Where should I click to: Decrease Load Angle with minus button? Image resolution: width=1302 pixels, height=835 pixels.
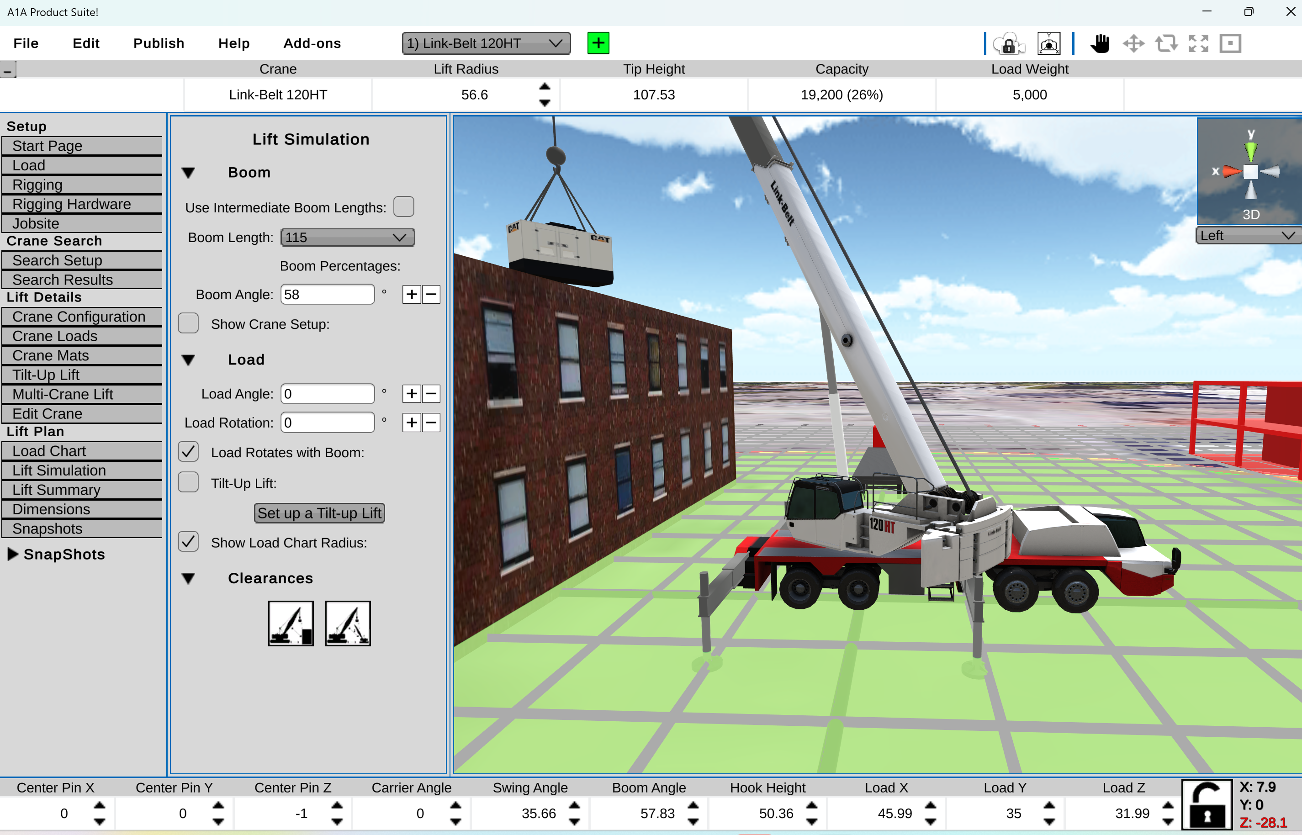coord(431,394)
